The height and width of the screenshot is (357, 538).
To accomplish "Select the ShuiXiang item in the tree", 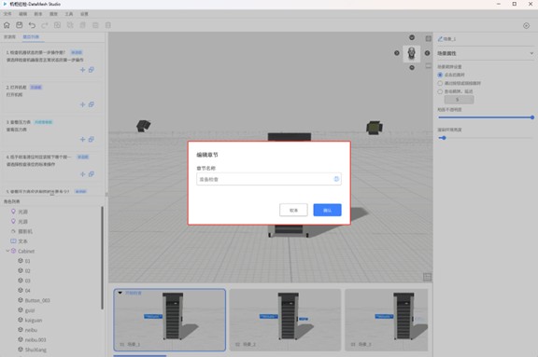I will coord(51,350).
